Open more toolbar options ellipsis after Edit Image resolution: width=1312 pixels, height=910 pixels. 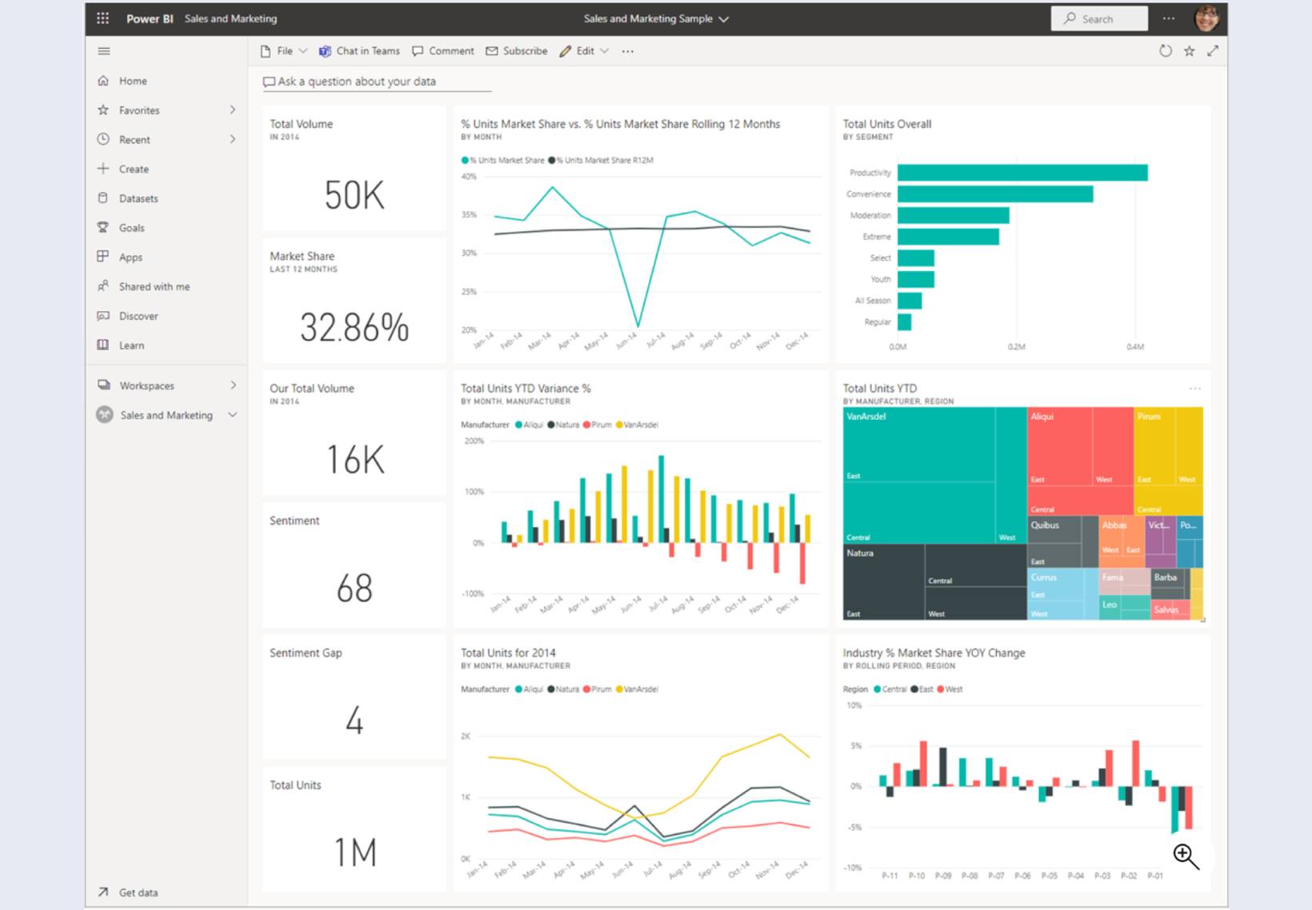click(x=628, y=51)
